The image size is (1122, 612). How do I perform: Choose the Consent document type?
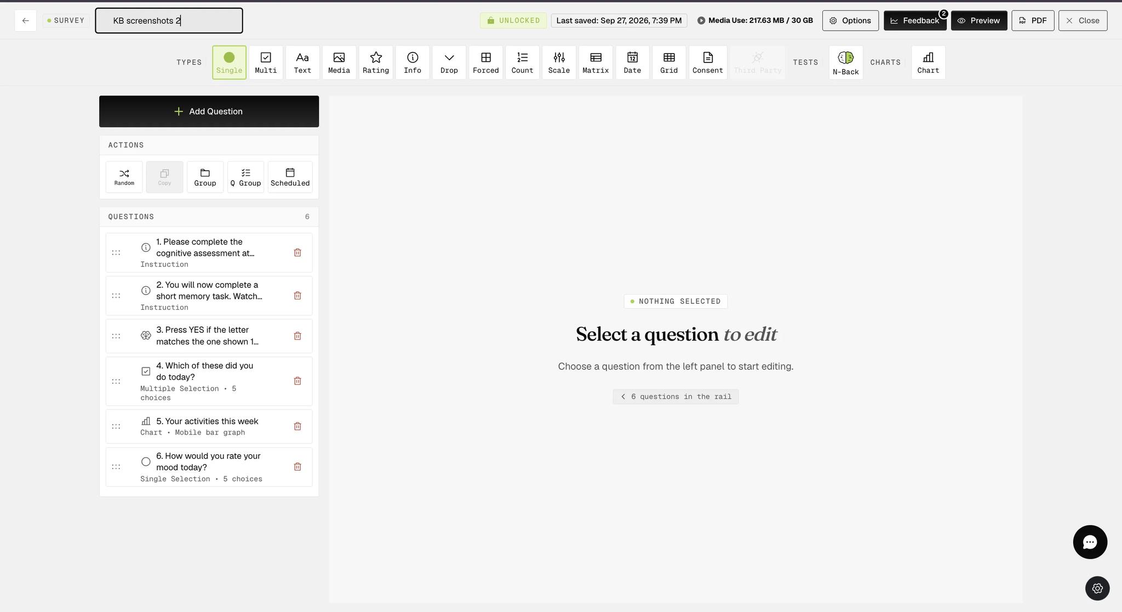[708, 62]
